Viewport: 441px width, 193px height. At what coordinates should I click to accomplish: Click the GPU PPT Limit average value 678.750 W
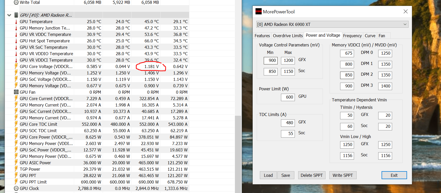(x=178, y=182)
